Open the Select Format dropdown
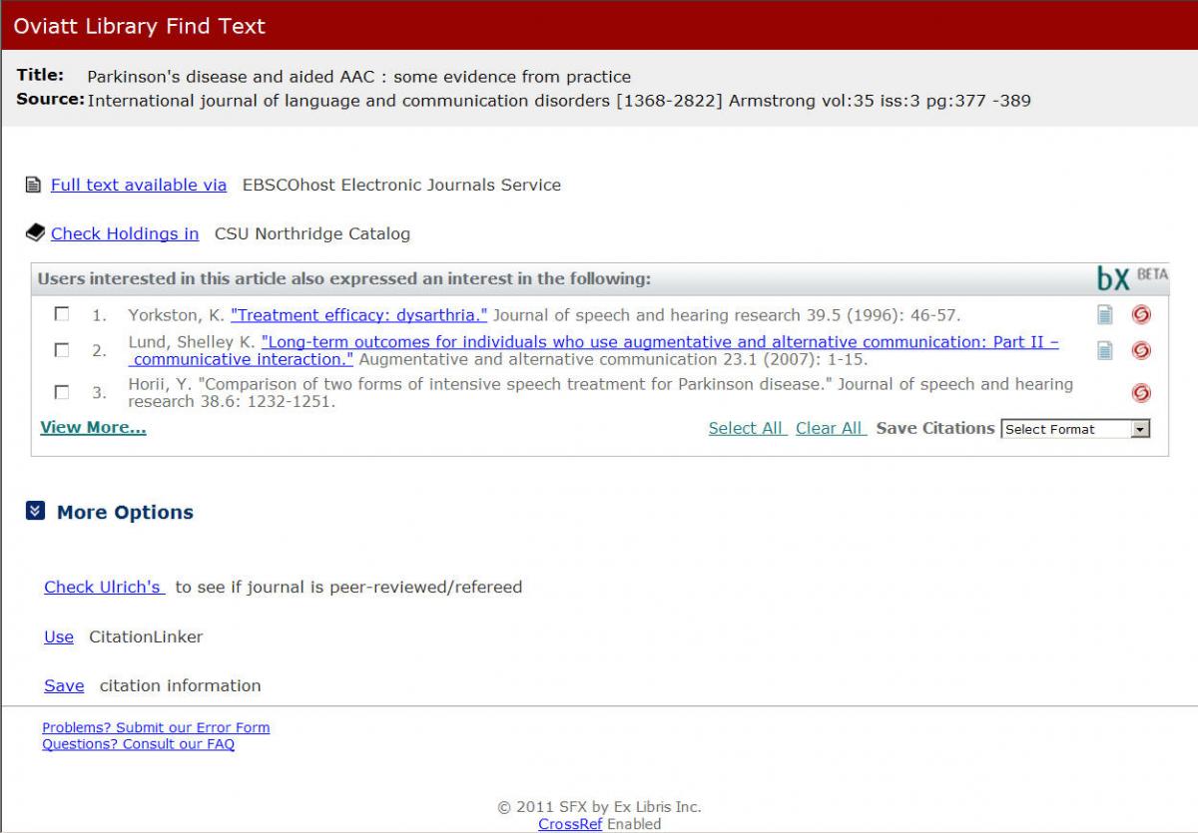The image size is (1198, 833). point(1075,429)
